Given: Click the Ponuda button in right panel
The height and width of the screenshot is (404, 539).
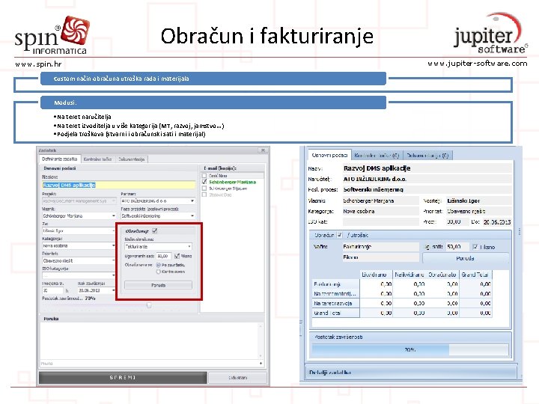Looking at the screenshot, I should point(465,258).
